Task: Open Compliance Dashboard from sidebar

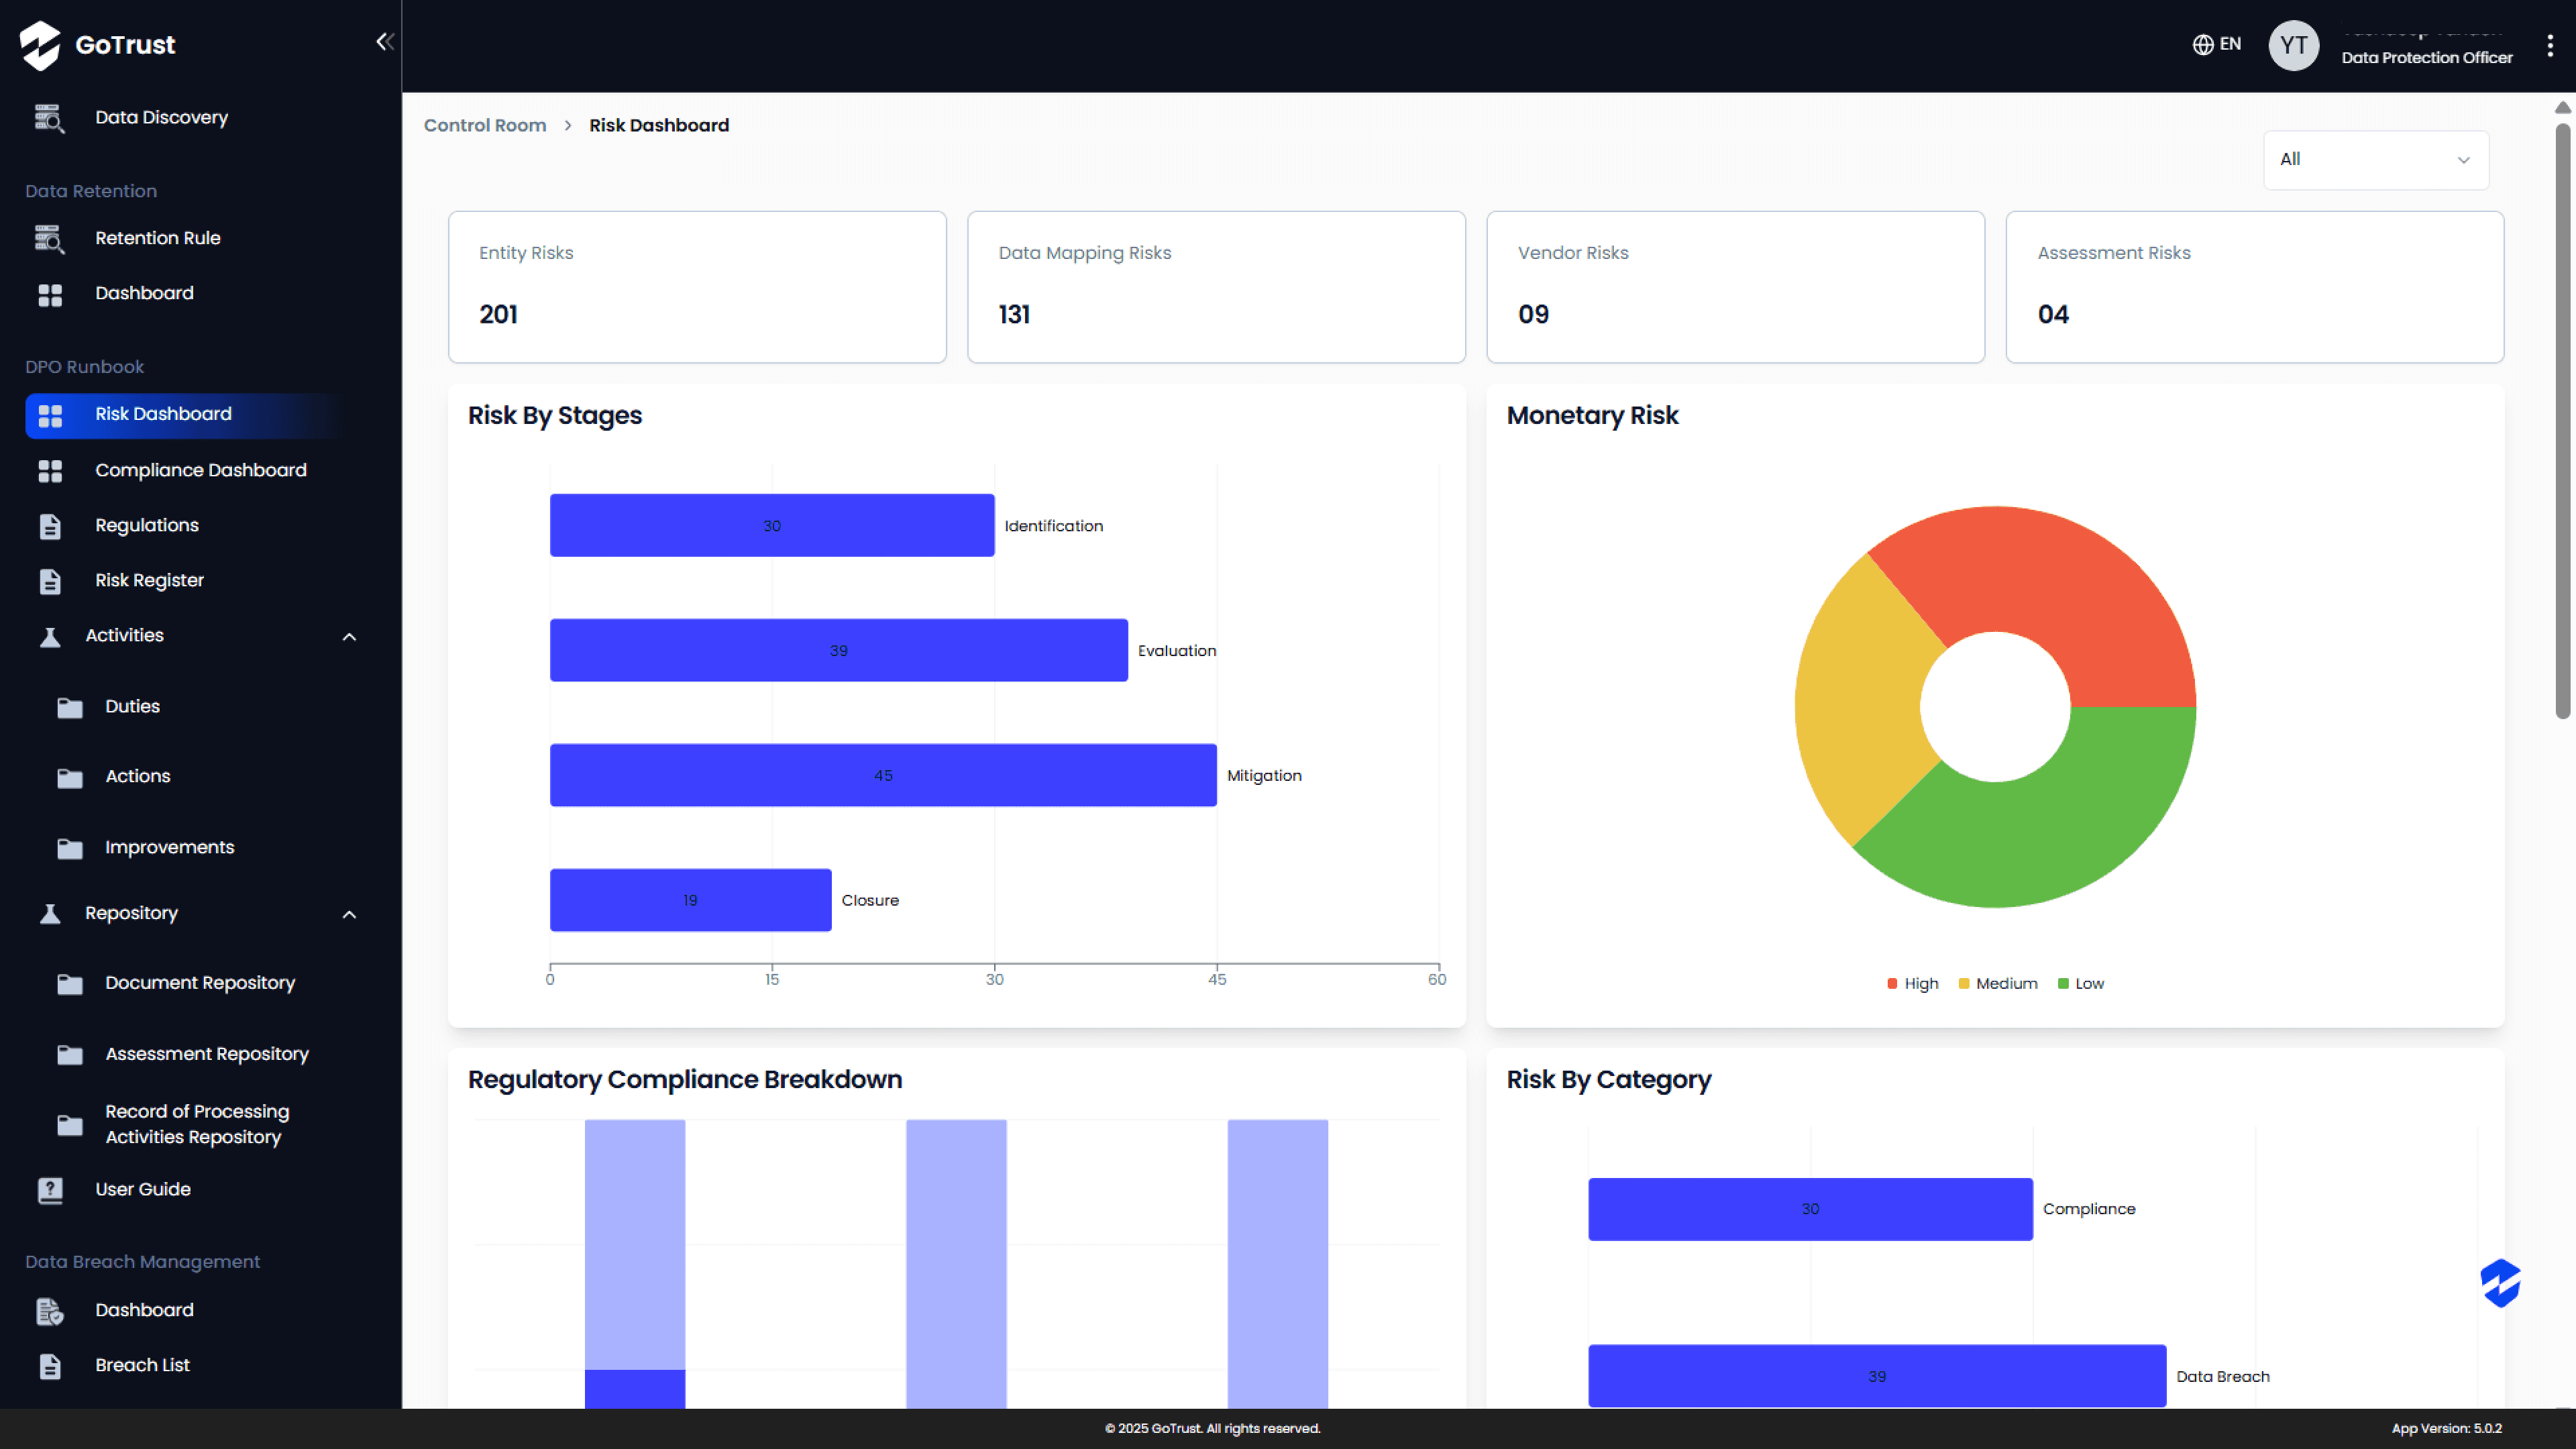Action: coord(200,470)
